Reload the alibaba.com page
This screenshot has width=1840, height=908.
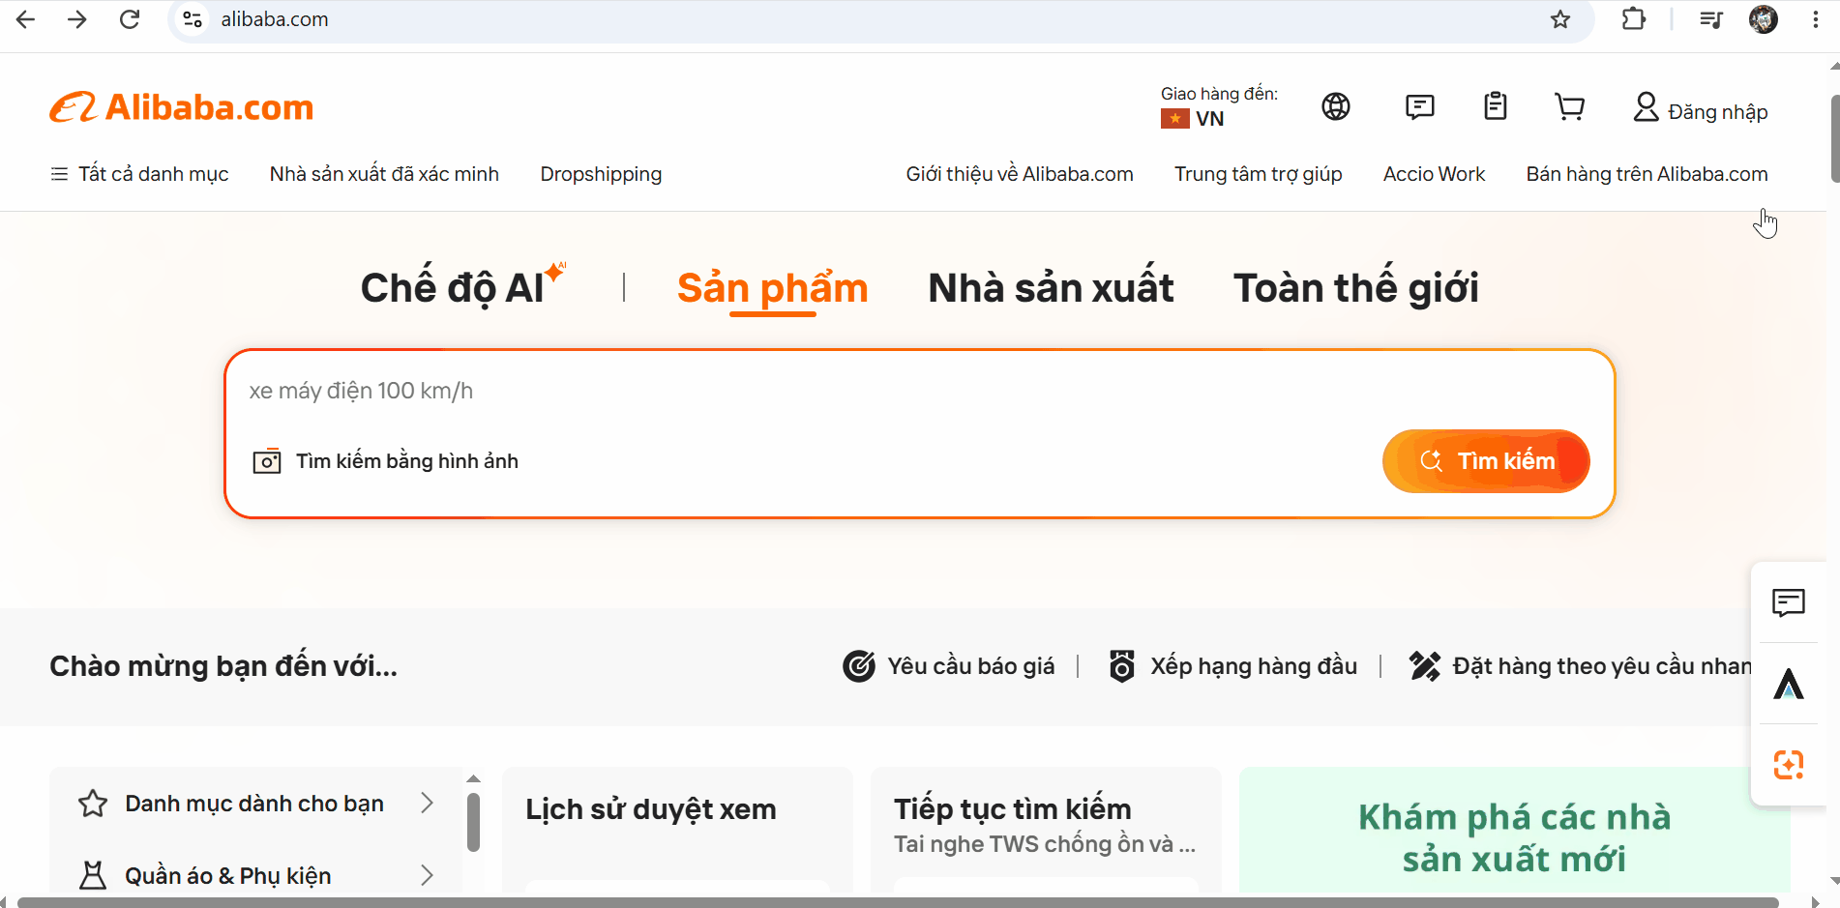[130, 19]
